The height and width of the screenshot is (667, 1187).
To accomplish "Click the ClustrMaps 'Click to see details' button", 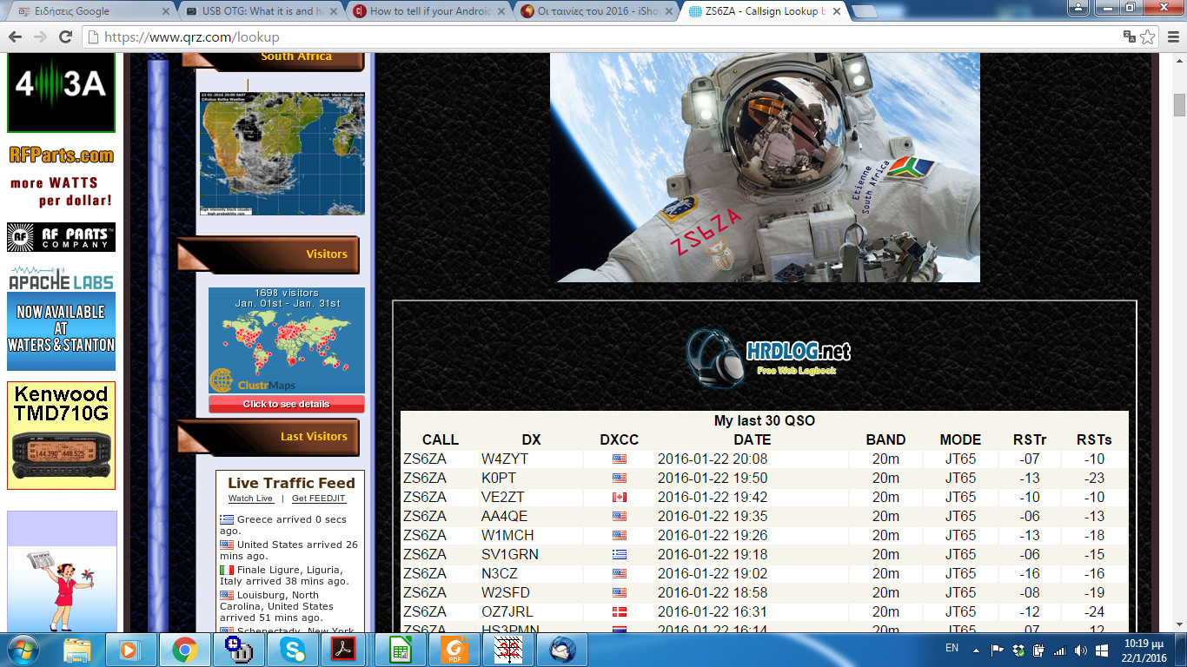I will (286, 404).
